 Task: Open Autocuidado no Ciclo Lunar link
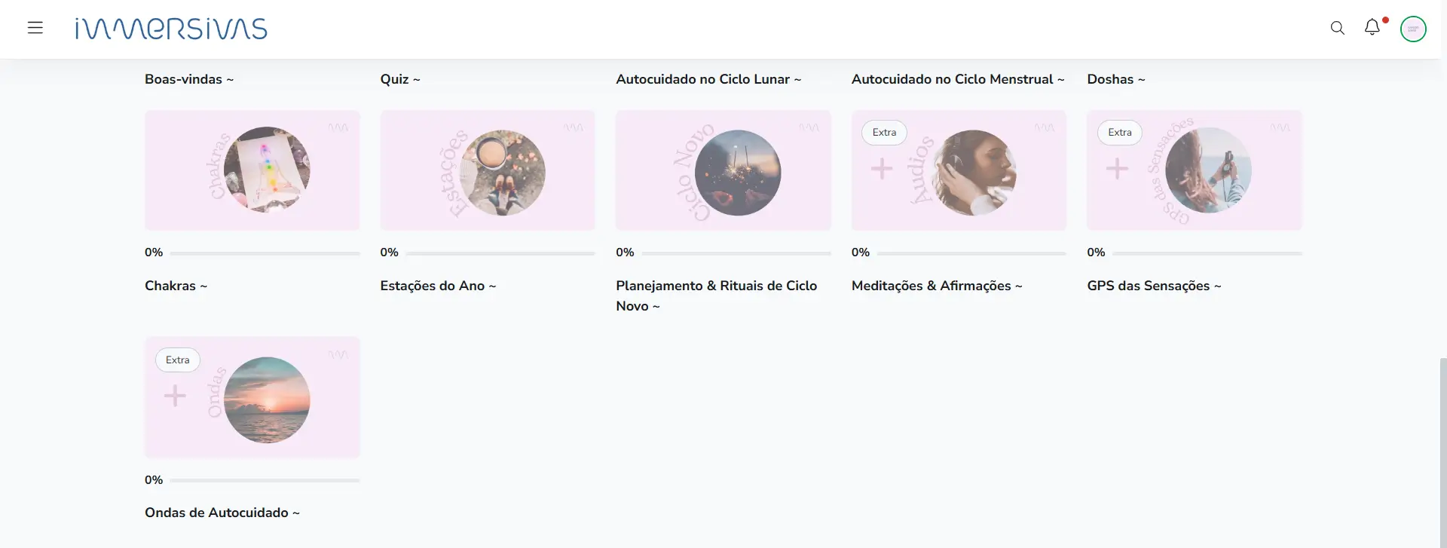point(708,79)
